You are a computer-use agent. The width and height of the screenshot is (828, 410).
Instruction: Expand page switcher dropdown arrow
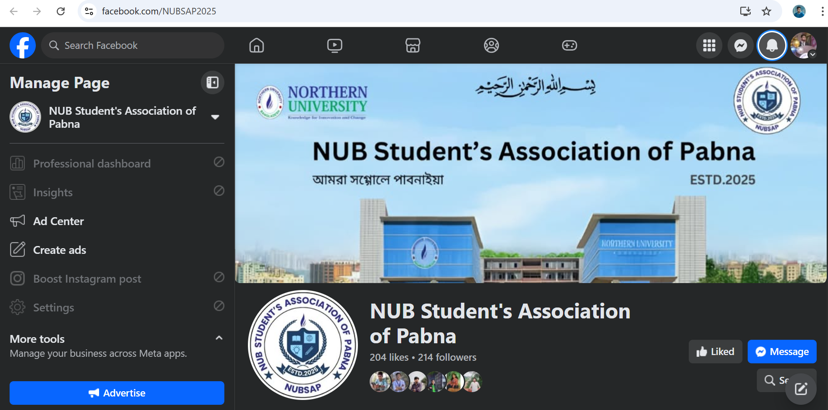pos(215,117)
